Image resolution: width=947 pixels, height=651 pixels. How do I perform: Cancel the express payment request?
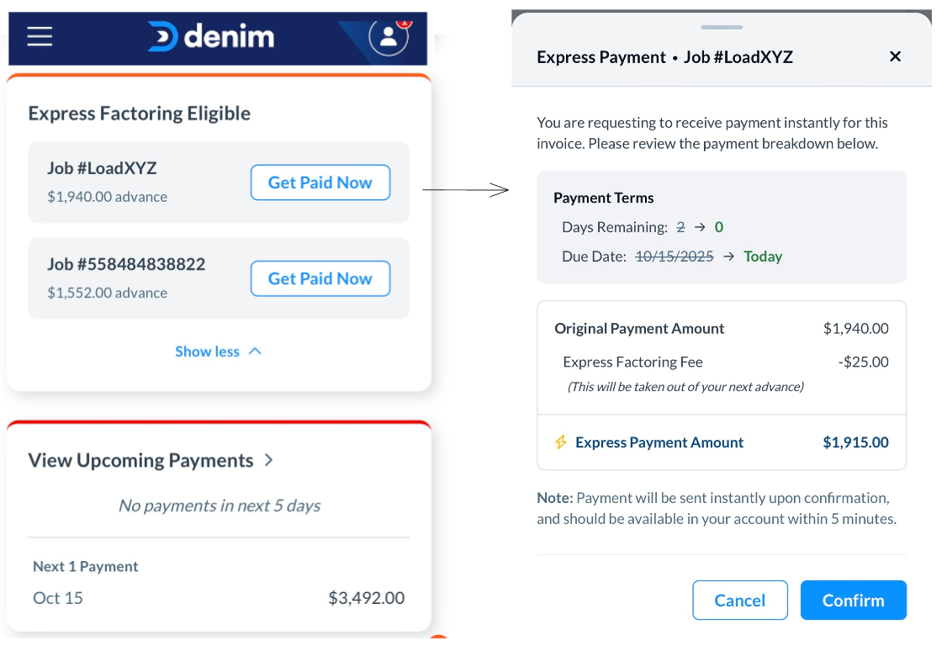click(x=739, y=601)
